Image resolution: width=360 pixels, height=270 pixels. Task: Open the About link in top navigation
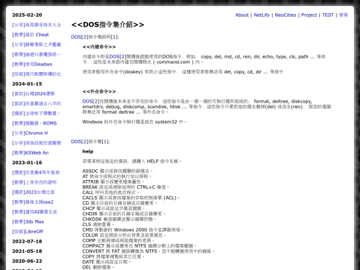(x=242, y=15)
